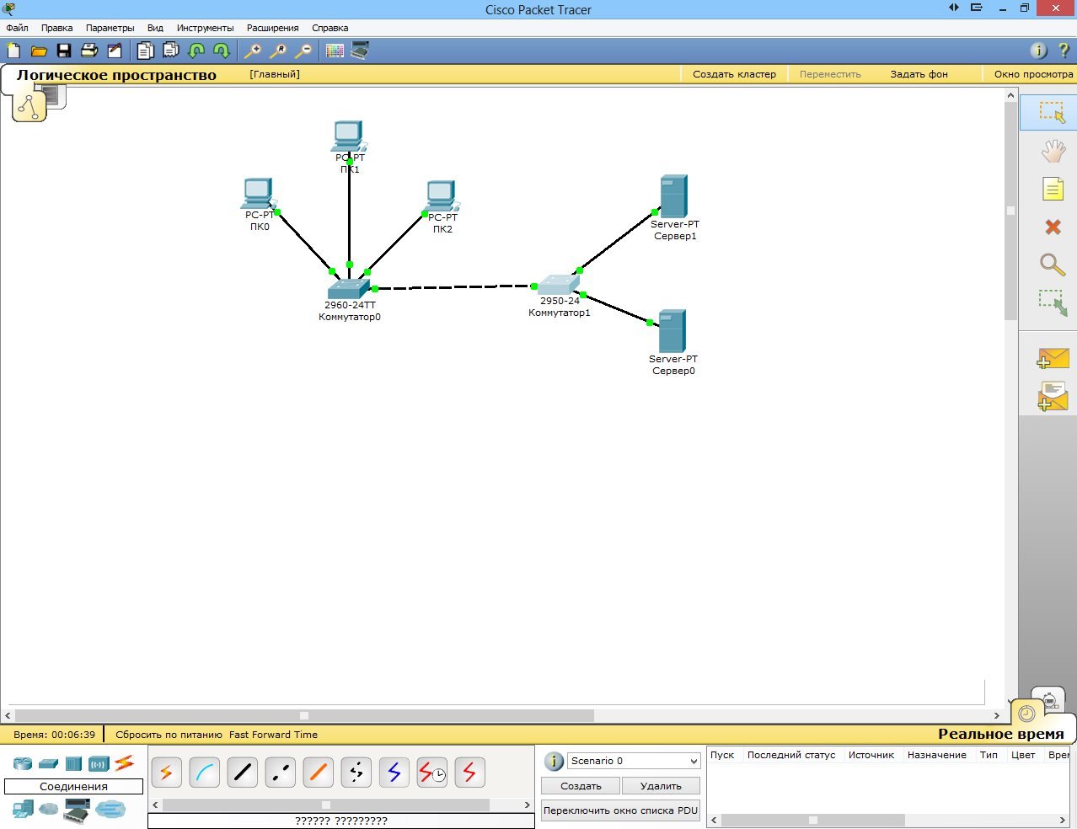Click Fast Forward Time
The height and width of the screenshot is (829, 1077).
tap(273, 735)
